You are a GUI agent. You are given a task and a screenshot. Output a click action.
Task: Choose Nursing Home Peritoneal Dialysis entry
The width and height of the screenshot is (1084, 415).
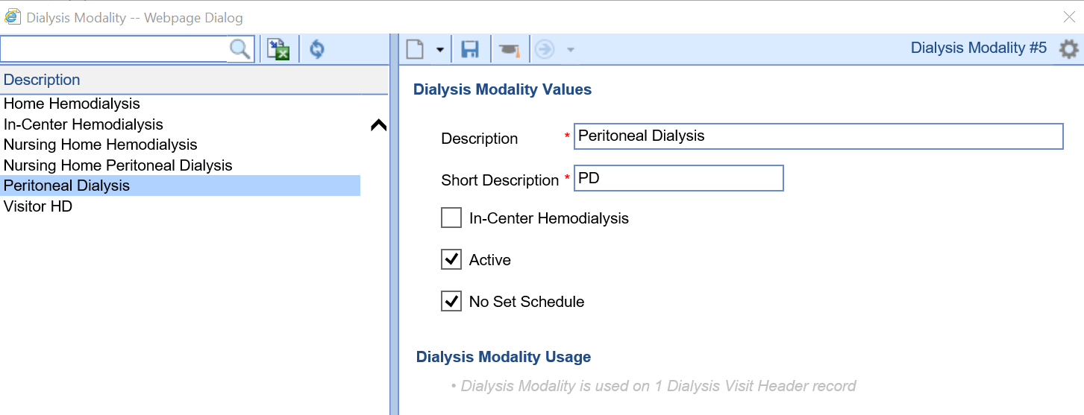pos(118,165)
